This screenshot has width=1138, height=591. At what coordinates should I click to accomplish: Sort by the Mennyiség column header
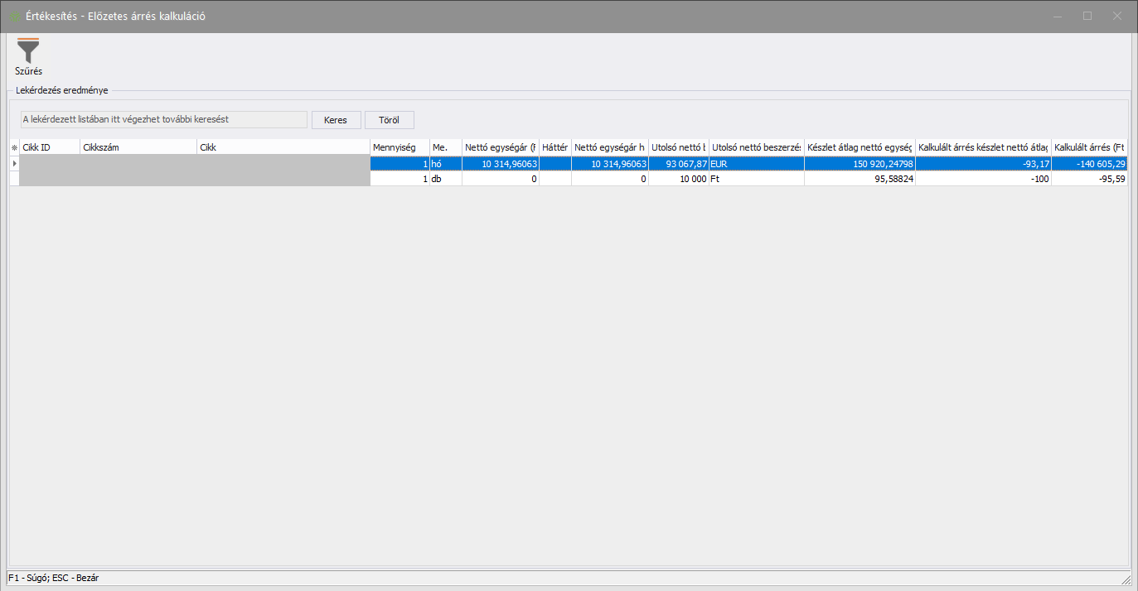399,147
